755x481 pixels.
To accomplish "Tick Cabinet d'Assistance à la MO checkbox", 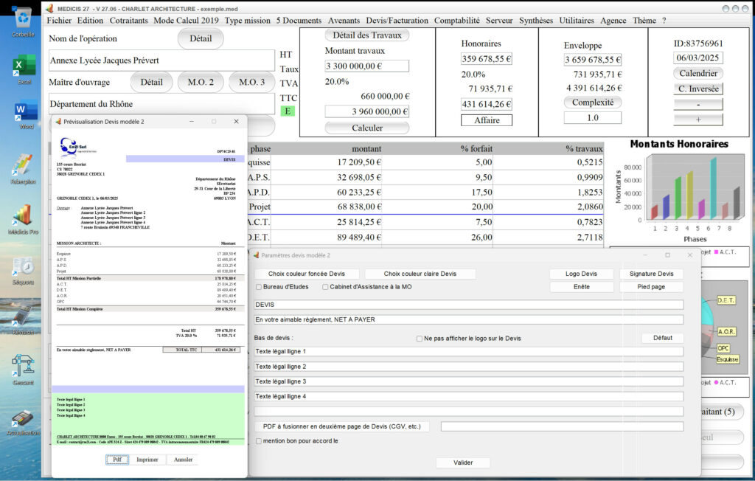I will pos(325,287).
